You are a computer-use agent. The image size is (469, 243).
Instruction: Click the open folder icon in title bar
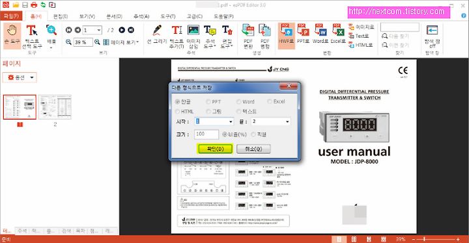click(x=16, y=5)
